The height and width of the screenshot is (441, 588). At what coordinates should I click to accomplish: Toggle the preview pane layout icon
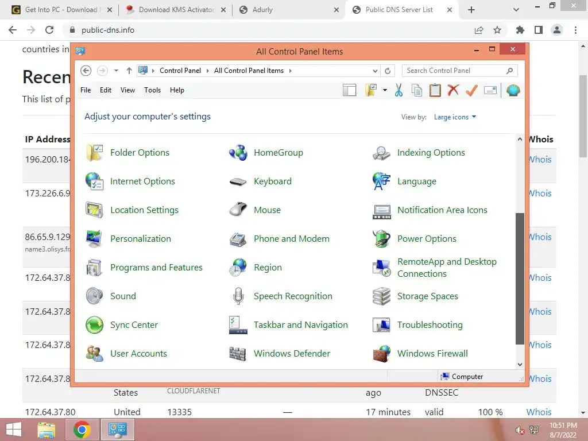tap(349, 90)
